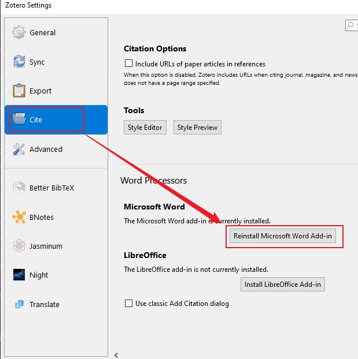
Task: Show Jasminum plugin settings
Action: coord(56,246)
